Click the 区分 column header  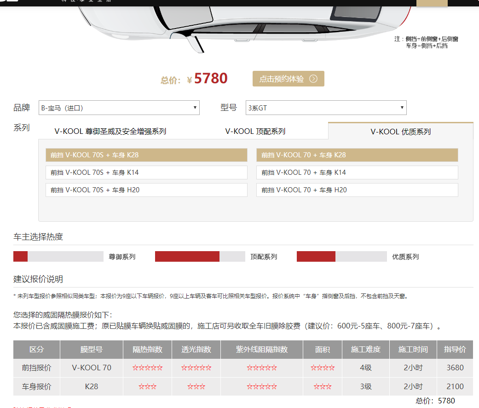click(x=37, y=350)
